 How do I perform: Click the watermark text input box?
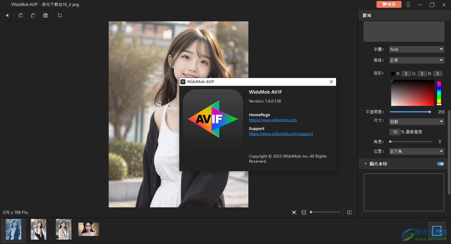(404, 31)
